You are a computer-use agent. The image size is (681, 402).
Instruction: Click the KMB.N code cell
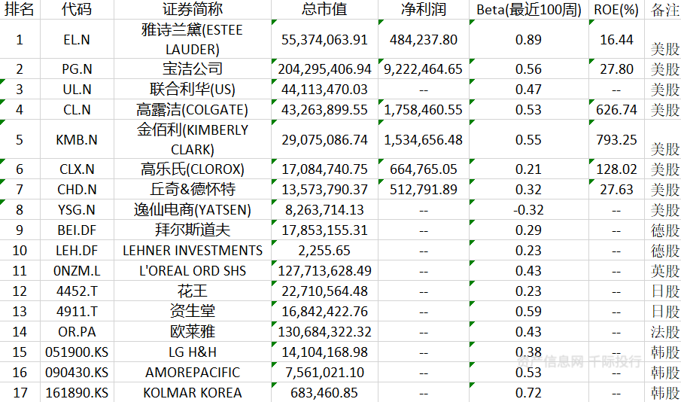[77, 139]
